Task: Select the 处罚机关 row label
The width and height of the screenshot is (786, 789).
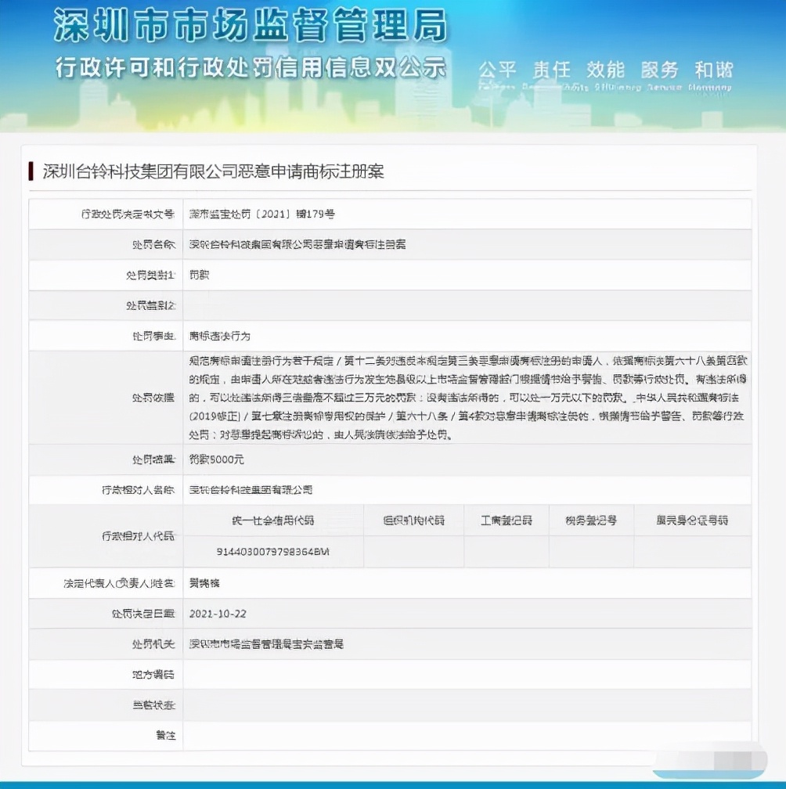Action: point(153,644)
